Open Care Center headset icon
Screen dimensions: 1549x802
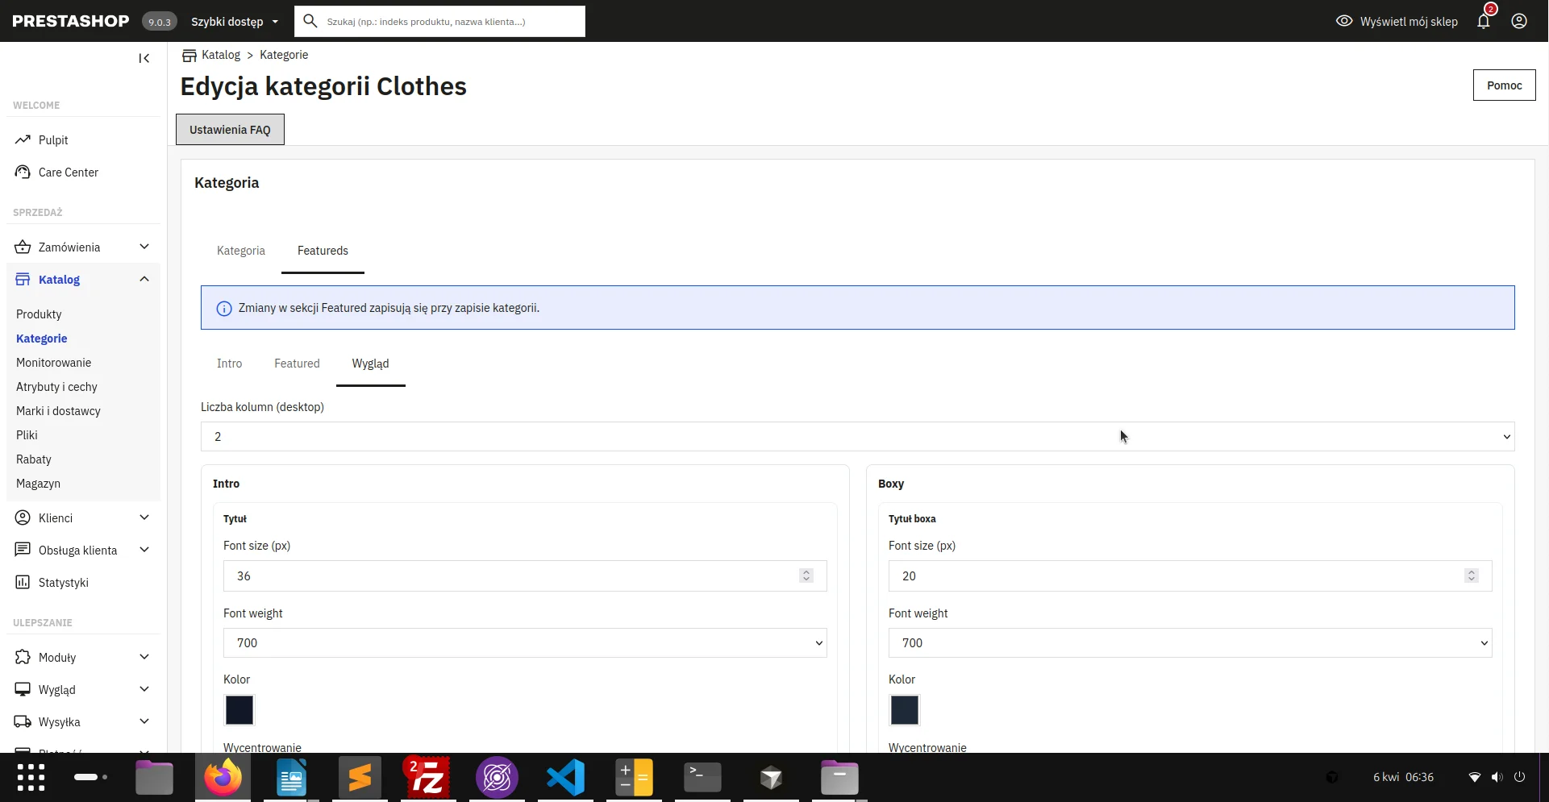click(23, 172)
